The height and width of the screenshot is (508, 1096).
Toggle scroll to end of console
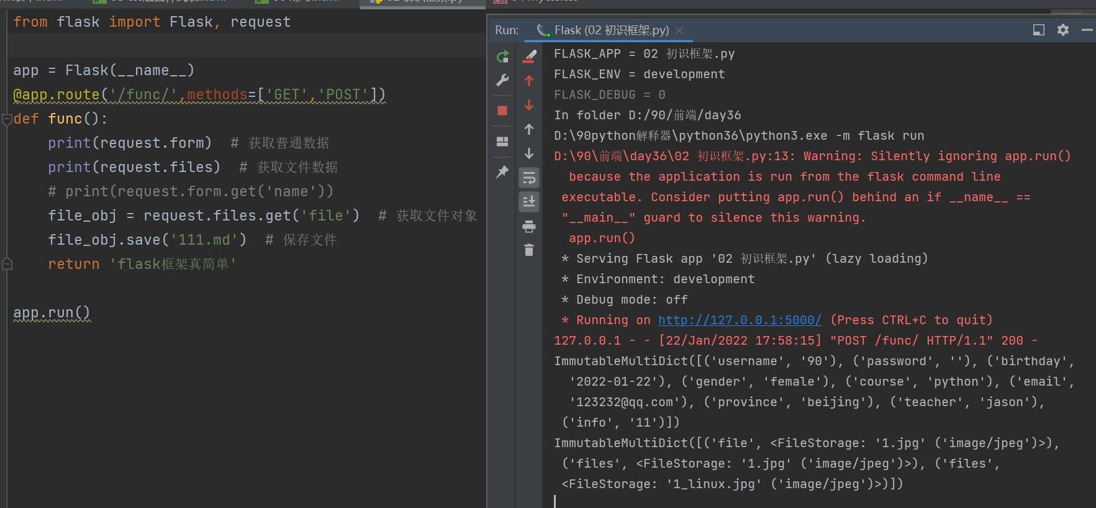click(x=529, y=202)
